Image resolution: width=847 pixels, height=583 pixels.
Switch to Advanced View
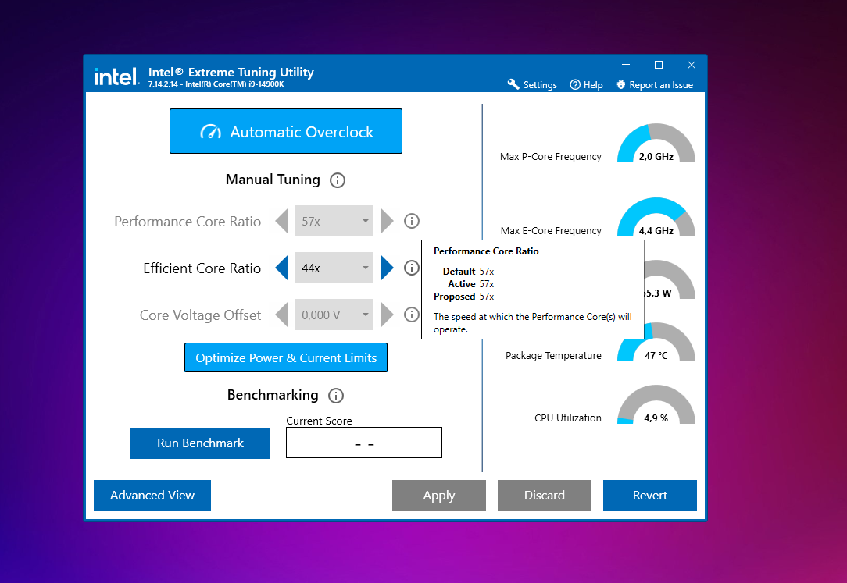coord(152,495)
